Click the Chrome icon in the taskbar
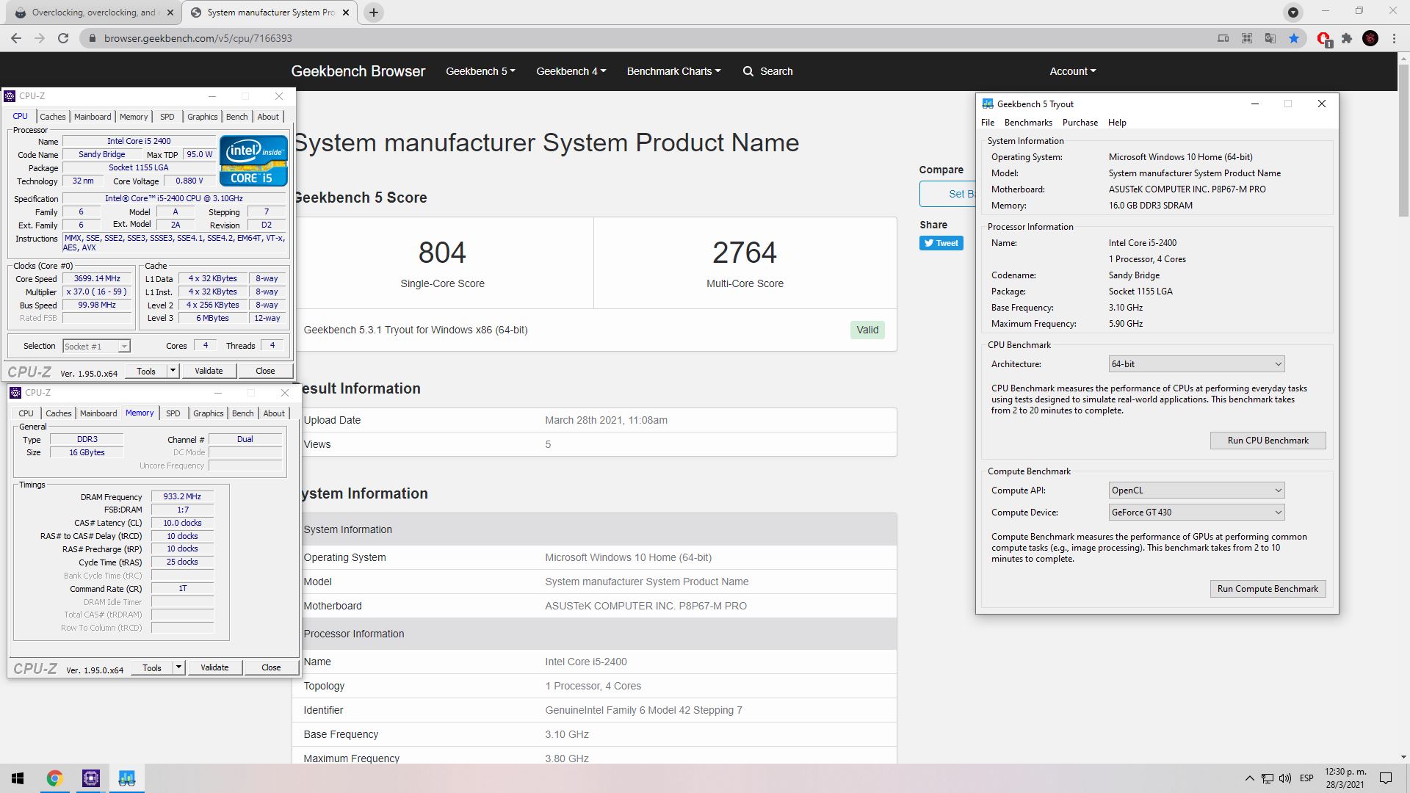Screen dimensions: 1410x793 click(x=54, y=778)
